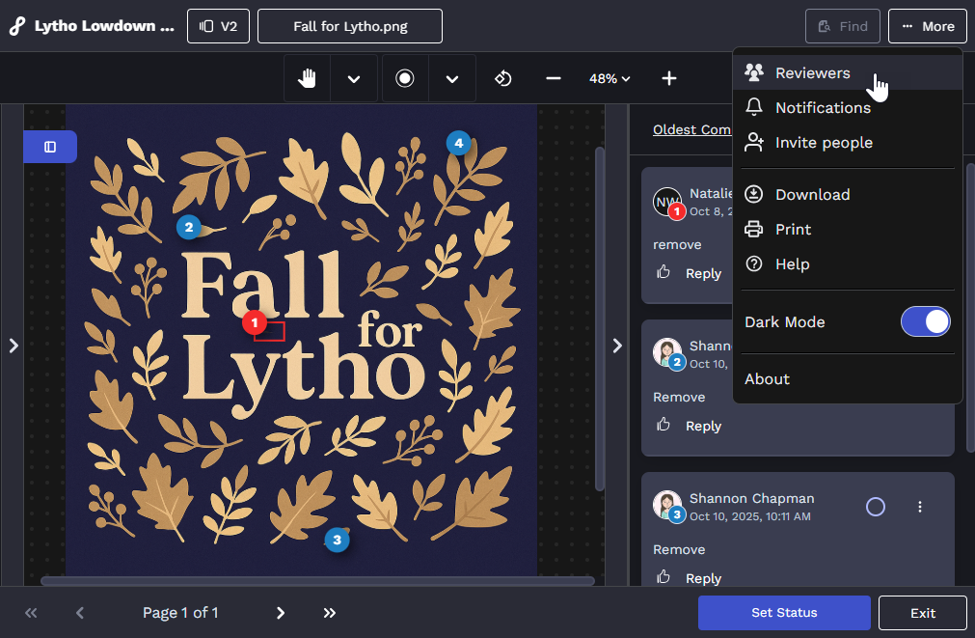This screenshot has height=638, width=975.
Task: Select annotation marker 1 on the image
Action: coord(255,322)
